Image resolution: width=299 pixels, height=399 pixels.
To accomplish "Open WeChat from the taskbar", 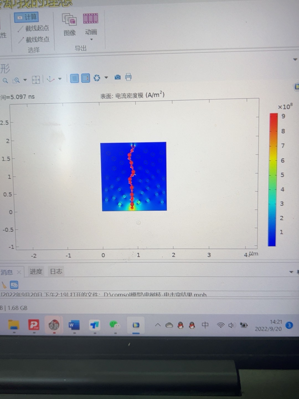I will pyautogui.click(x=115, y=324).
